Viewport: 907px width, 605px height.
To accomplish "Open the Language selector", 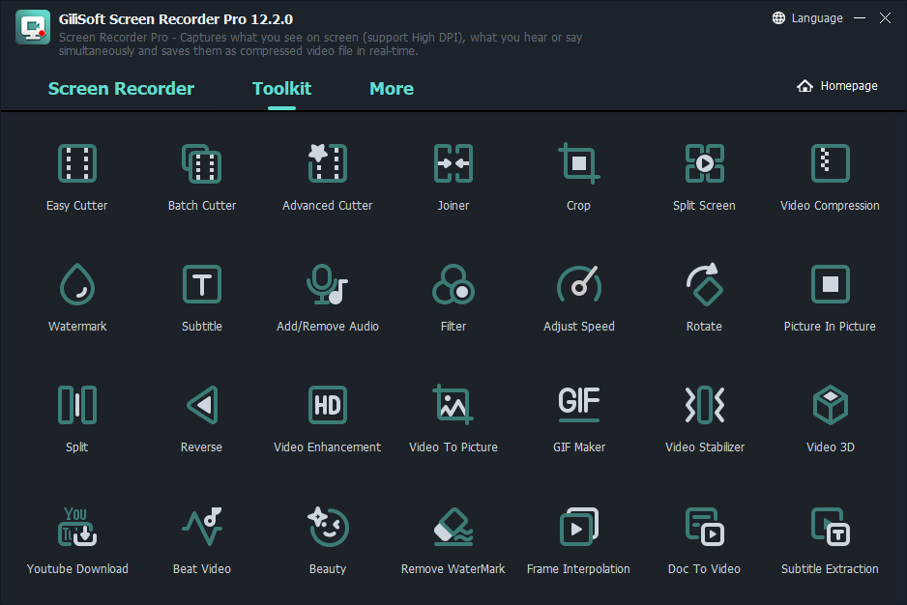I will (x=808, y=17).
